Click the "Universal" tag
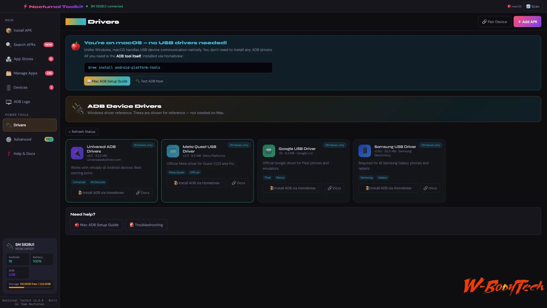 [x=79, y=182]
